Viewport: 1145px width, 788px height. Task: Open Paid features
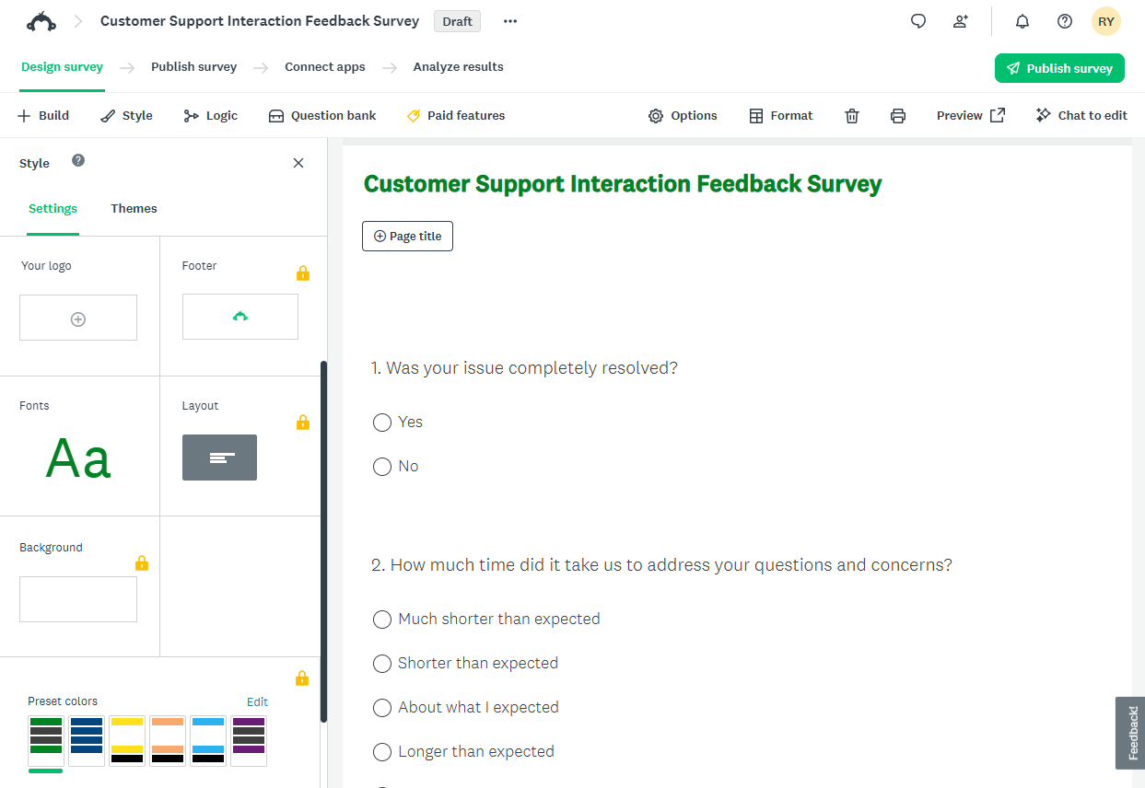click(x=455, y=116)
